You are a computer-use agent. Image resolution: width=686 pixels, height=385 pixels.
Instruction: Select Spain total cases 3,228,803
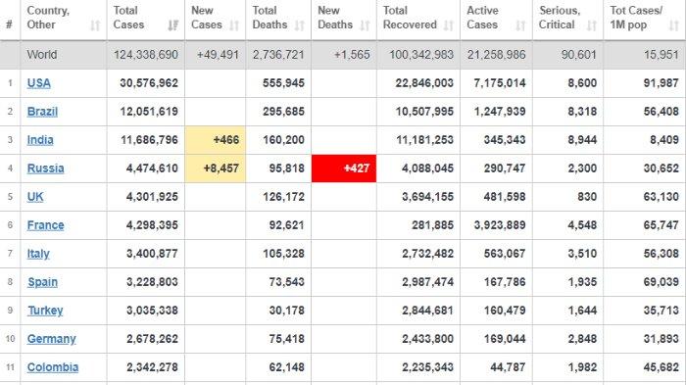[x=152, y=282]
